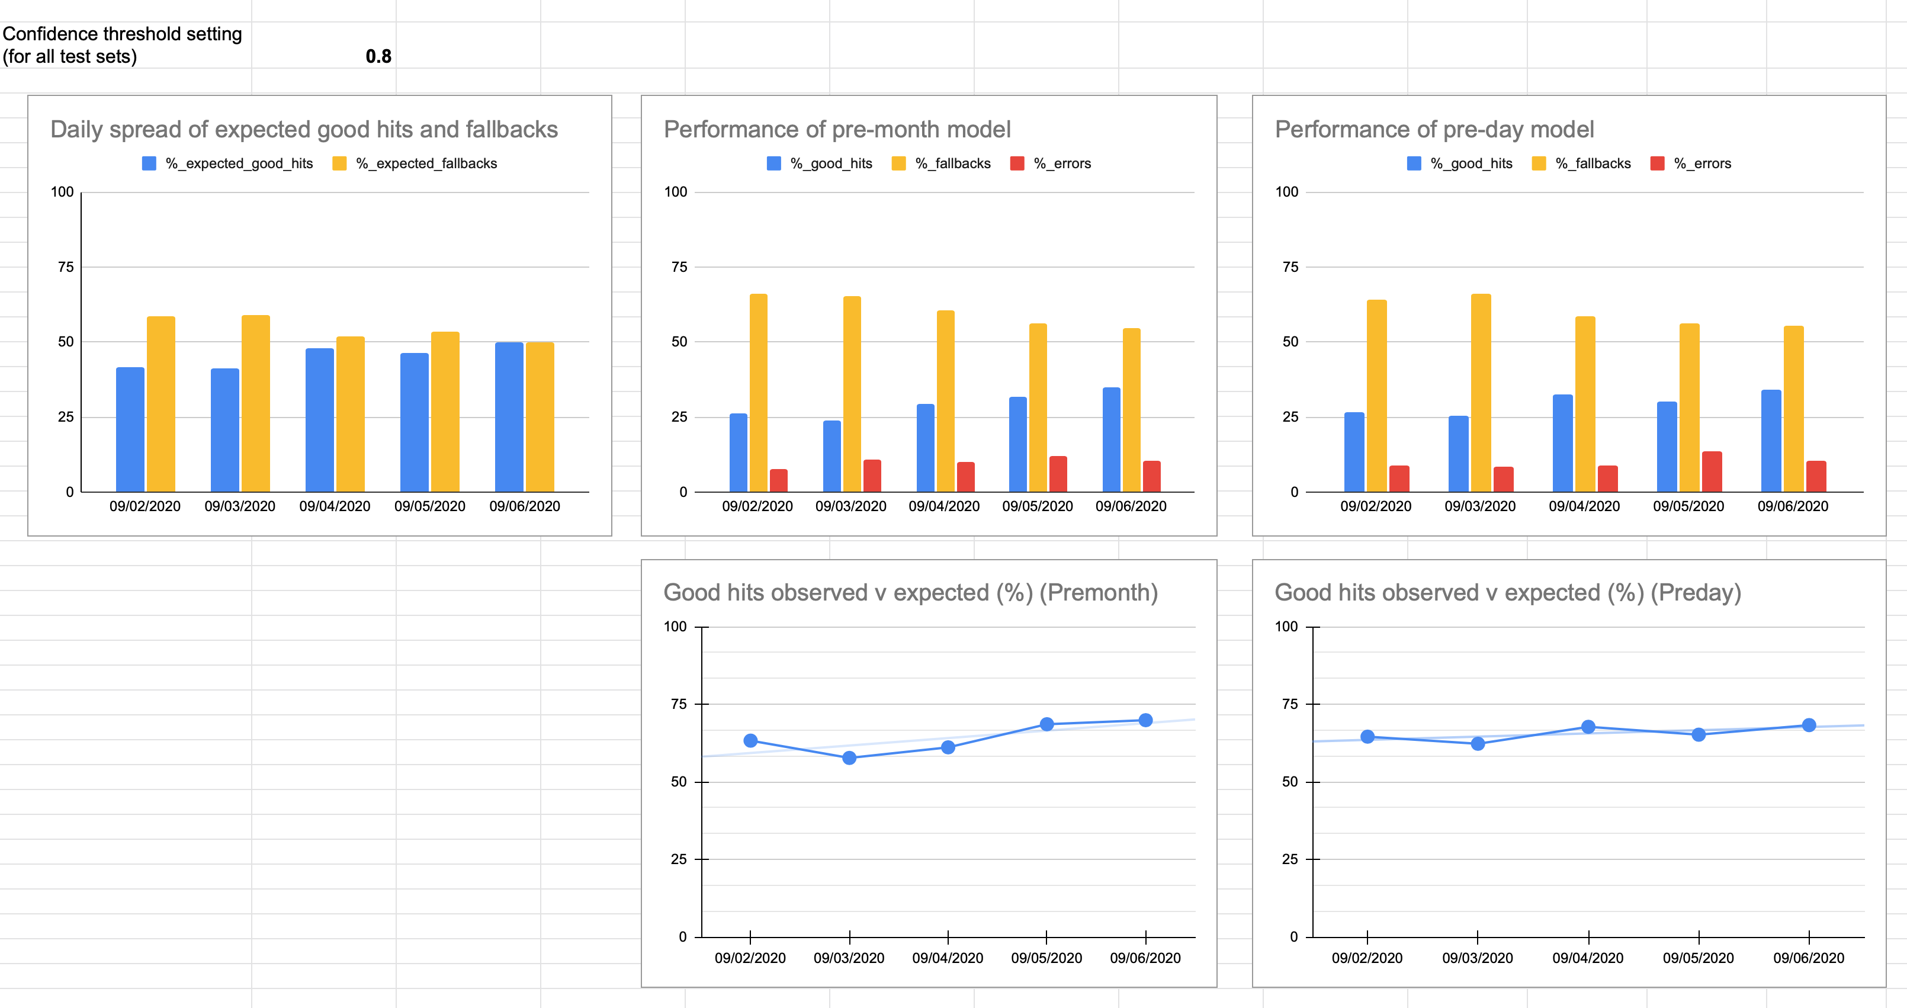Click the Performance of pre-month model title
1907x1008 pixels.
pos(836,130)
